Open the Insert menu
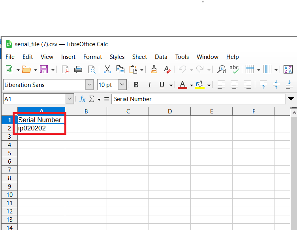The height and width of the screenshot is (230, 297). pyautogui.click(x=68, y=57)
